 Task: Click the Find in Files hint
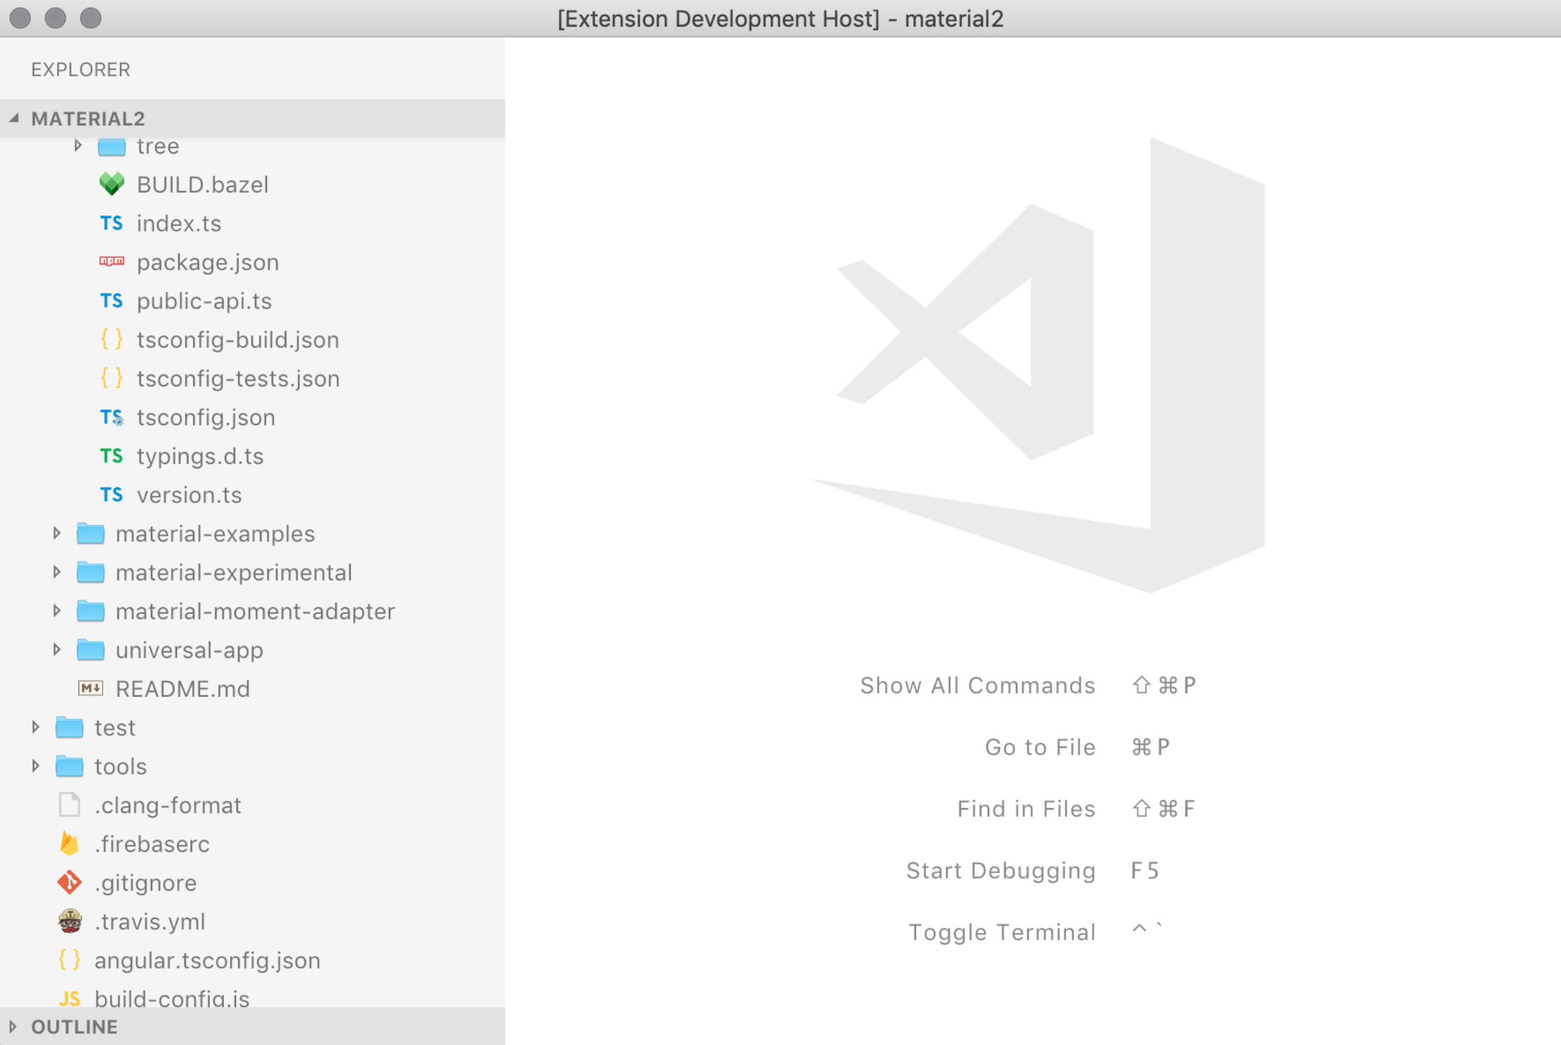pos(1026,809)
